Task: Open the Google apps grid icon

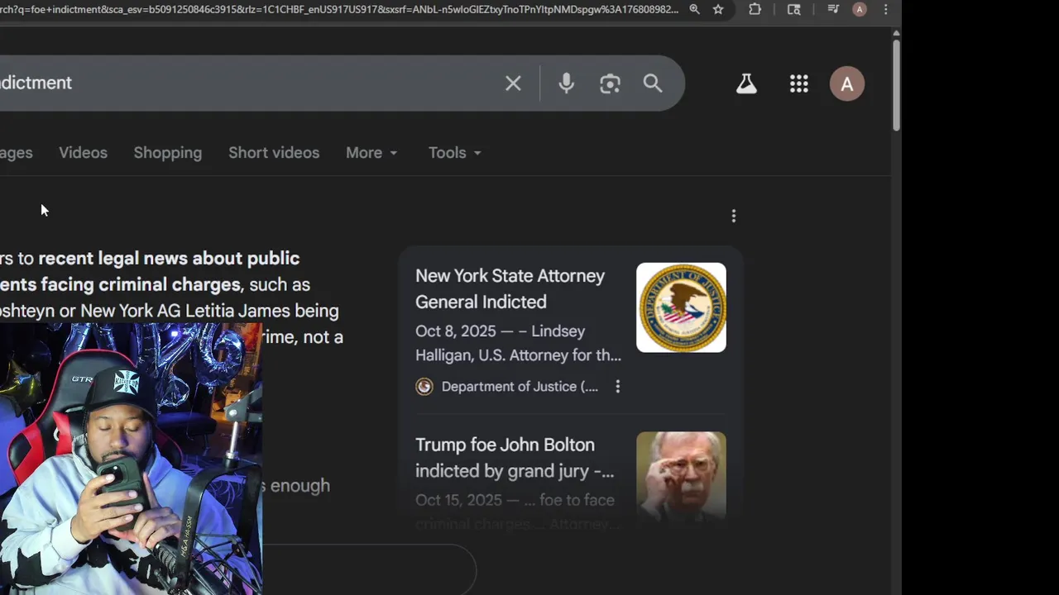Action: (798, 83)
